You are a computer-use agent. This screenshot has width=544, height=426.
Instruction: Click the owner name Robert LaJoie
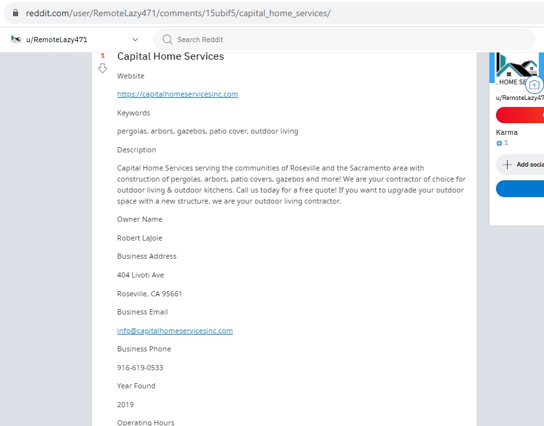point(140,238)
